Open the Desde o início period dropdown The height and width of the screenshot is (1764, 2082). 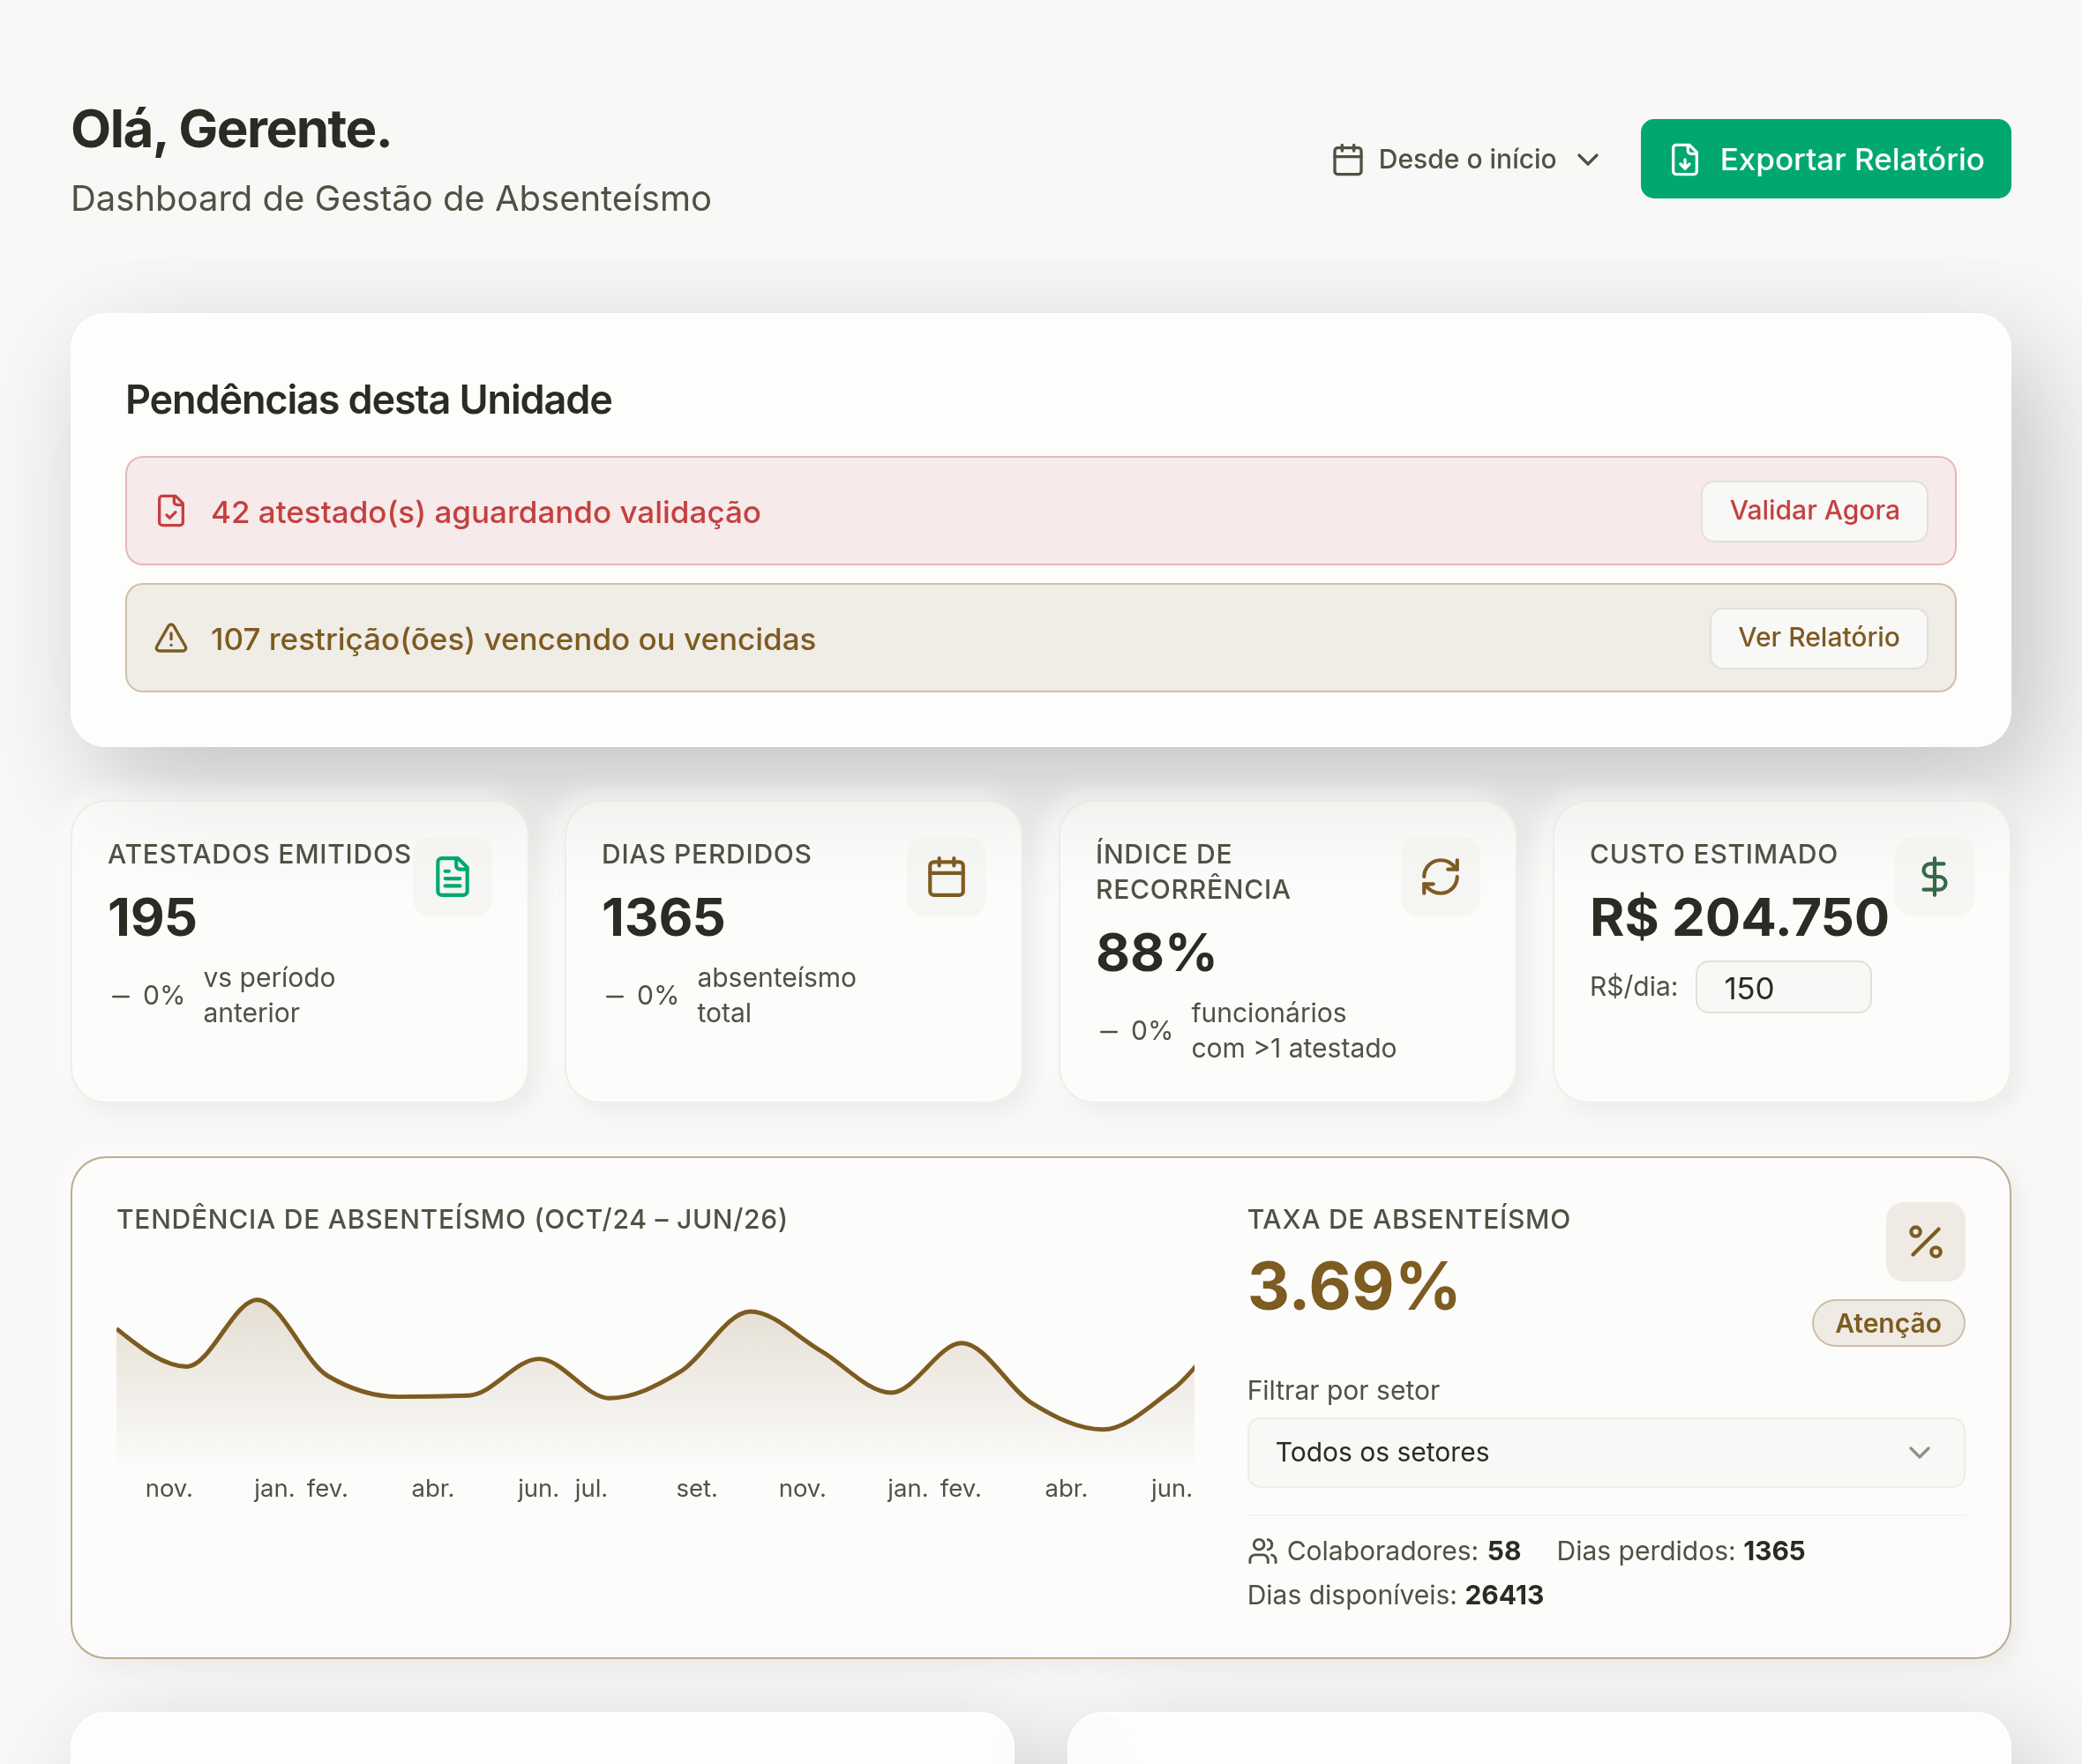pyautogui.click(x=1467, y=159)
